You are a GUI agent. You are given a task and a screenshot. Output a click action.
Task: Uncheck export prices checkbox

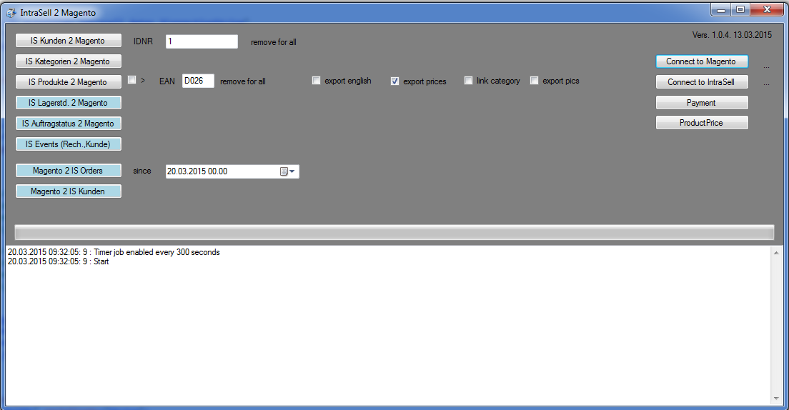tap(394, 81)
